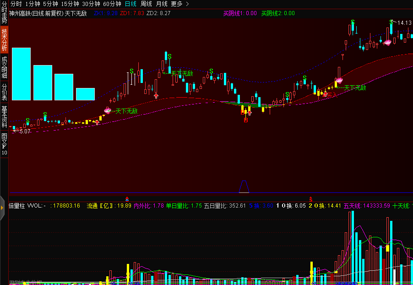
Task: Click the small yellow block atop a red volume bar
Action: (388, 248)
